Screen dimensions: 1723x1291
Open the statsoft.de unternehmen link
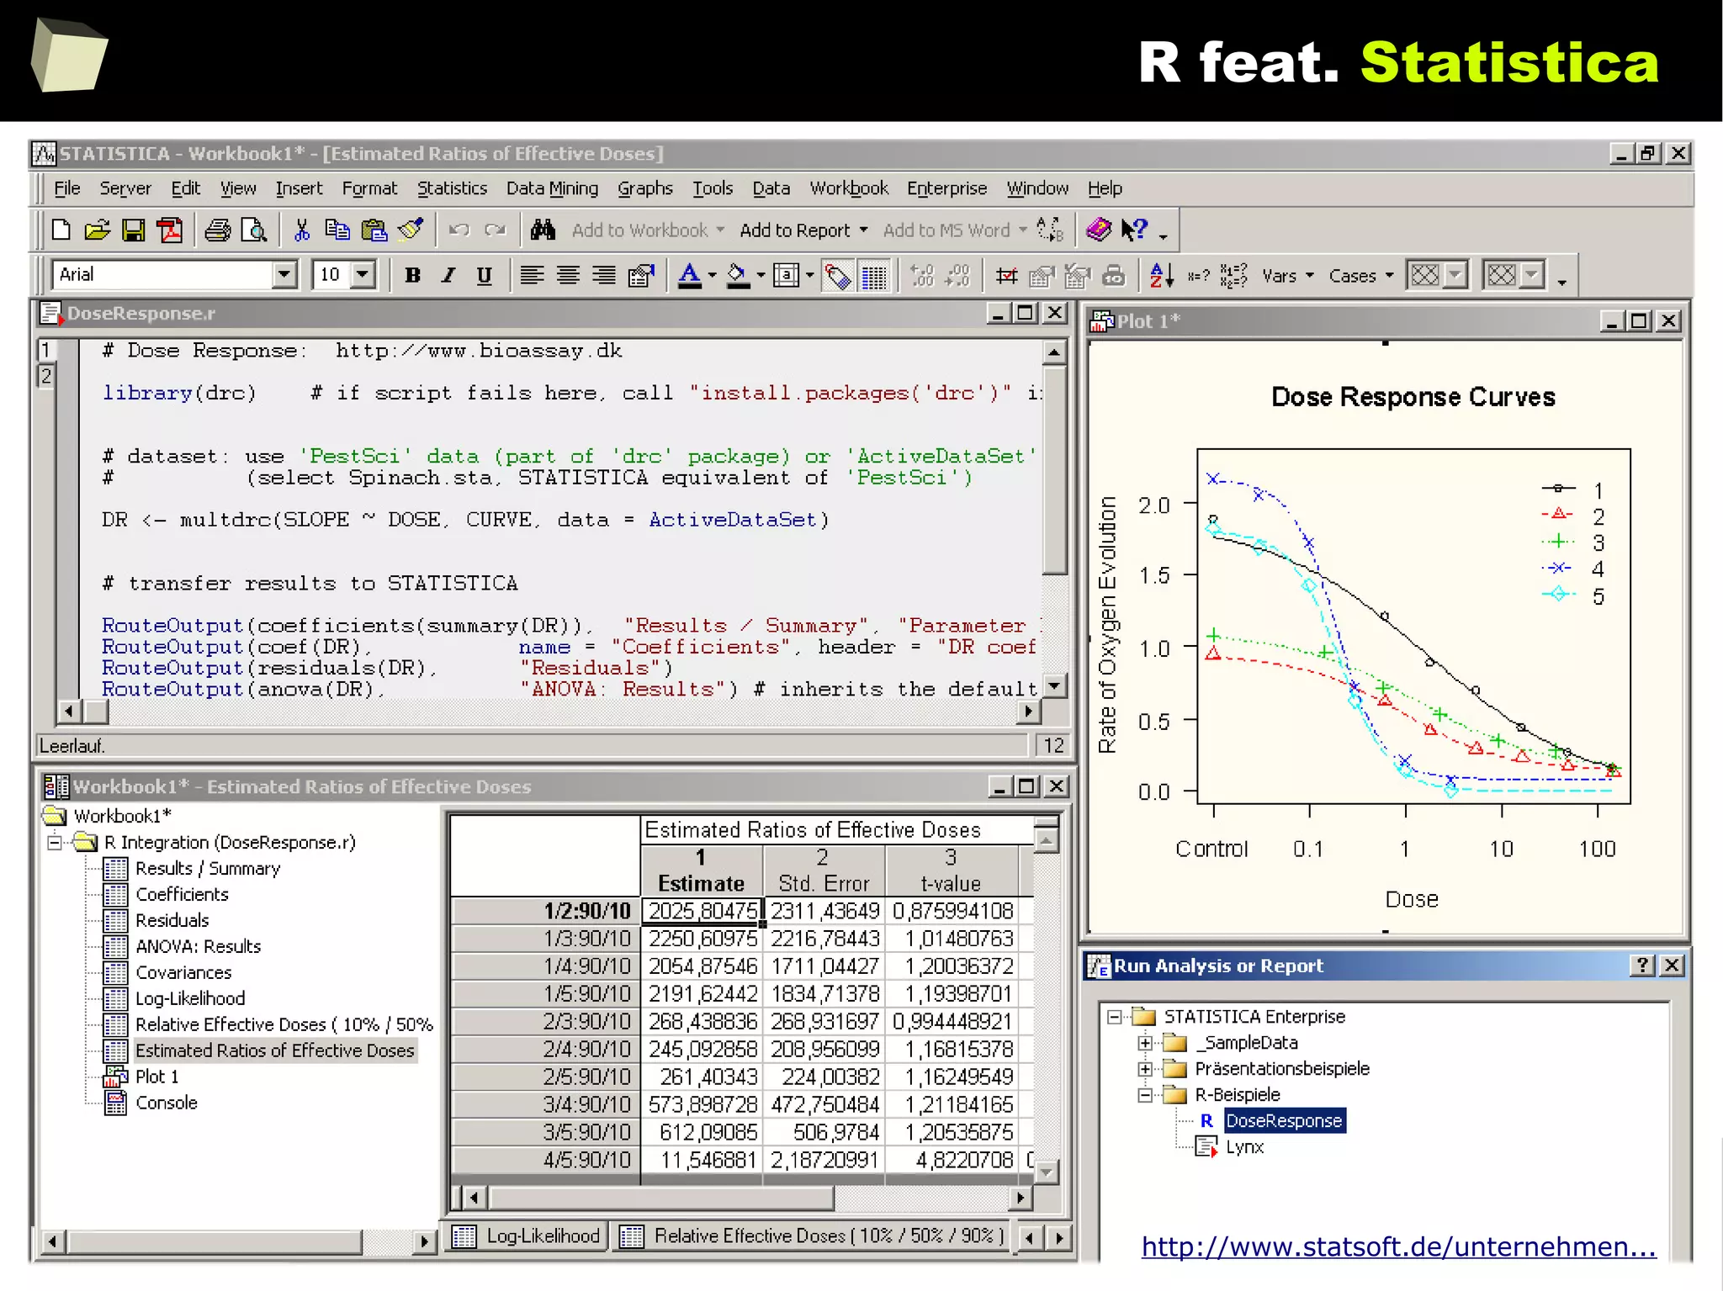(1398, 1246)
